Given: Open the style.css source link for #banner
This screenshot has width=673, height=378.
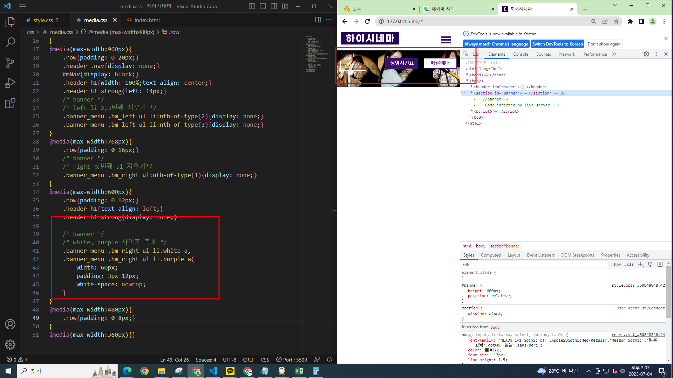Looking at the screenshot, I should (x=638, y=286).
